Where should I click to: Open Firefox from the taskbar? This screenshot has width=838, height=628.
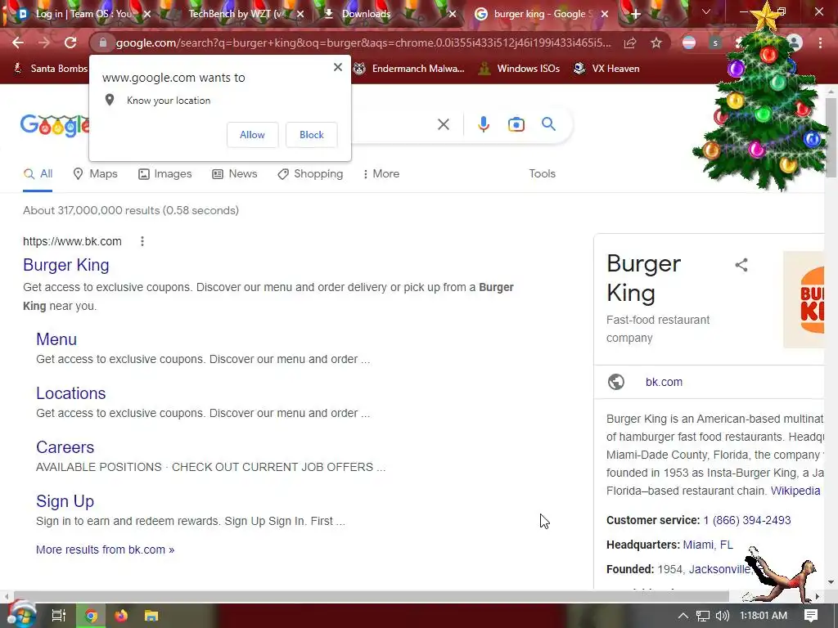[121, 616]
